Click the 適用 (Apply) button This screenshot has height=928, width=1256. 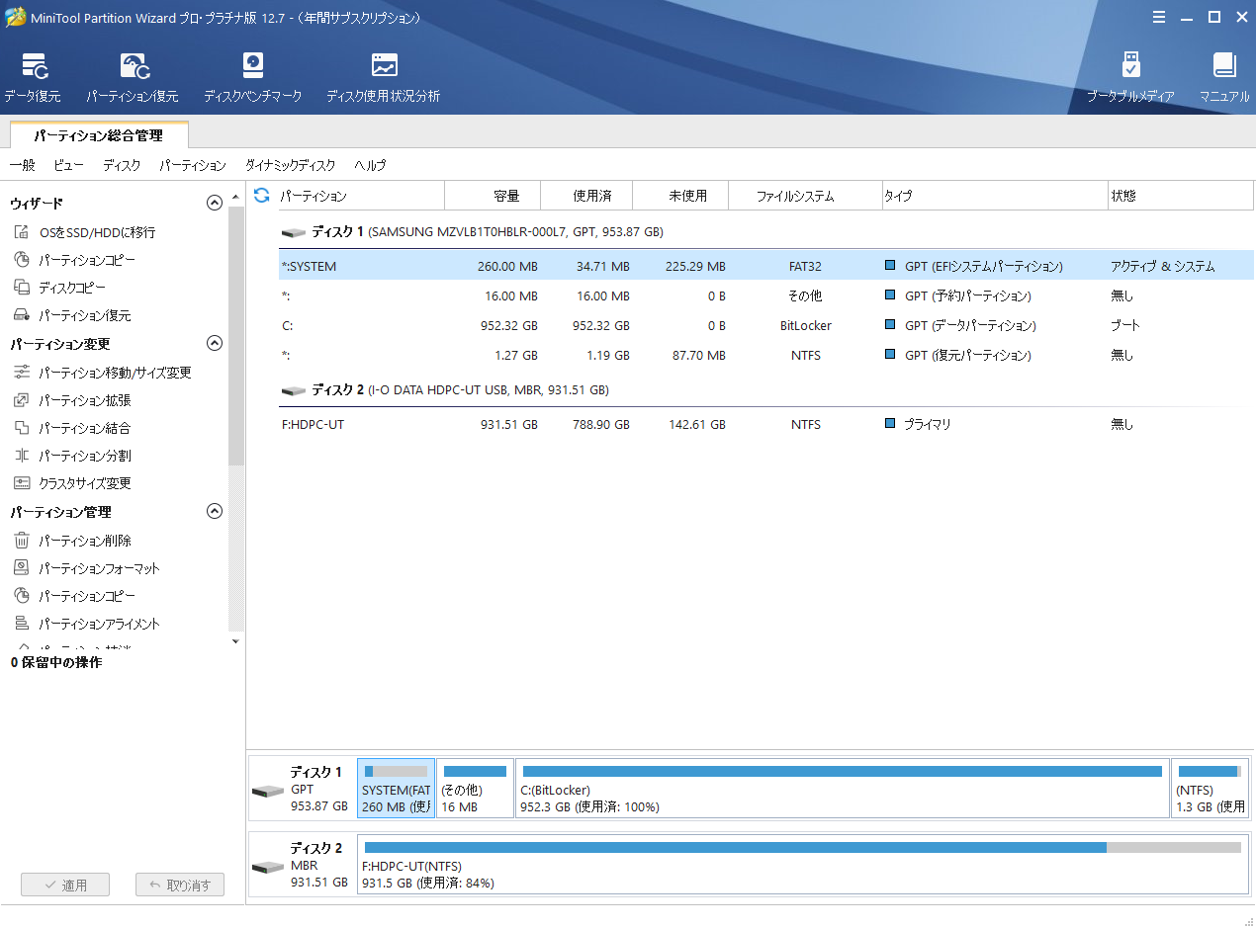[x=65, y=886]
